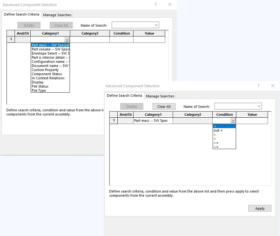This screenshot has height=236, width=280.
Task: Click the help question mark in the front dialog
Action: 258,86
